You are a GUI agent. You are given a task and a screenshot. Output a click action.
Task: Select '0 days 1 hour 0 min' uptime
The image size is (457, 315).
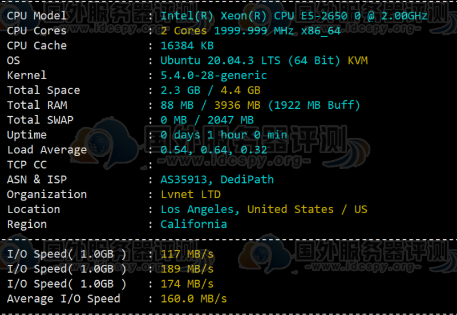(x=224, y=135)
